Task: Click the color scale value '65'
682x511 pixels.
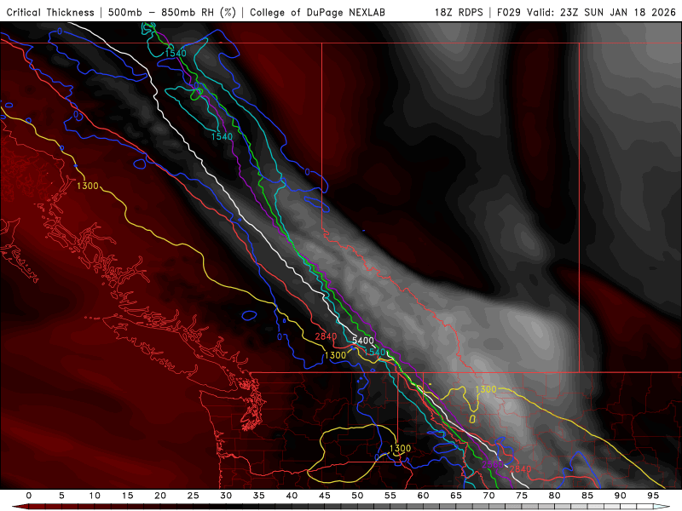Action: click(x=456, y=496)
